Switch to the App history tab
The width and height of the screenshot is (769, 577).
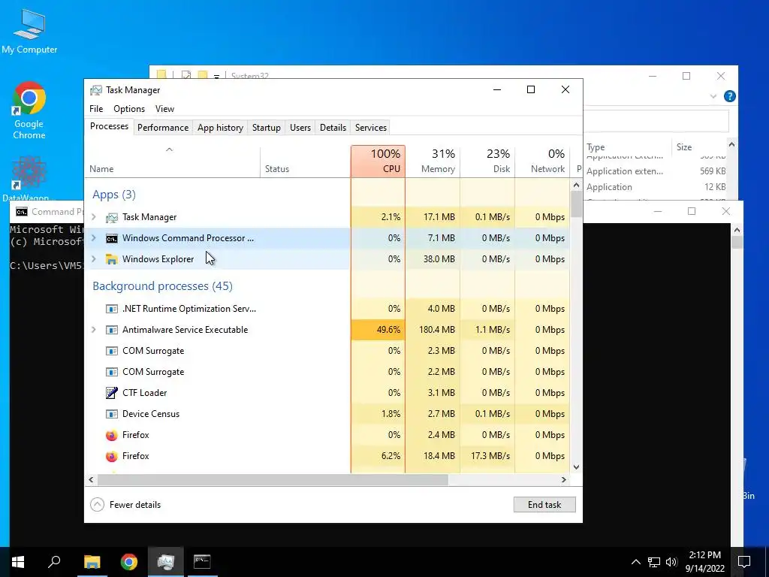(x=220, y=128)
